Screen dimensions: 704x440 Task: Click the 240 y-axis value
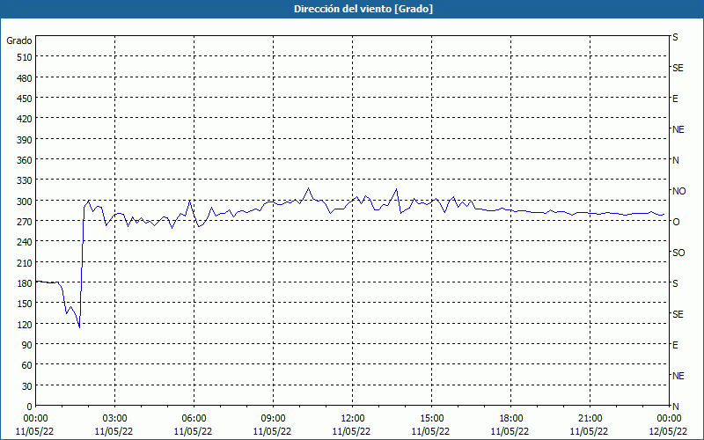coord(25,243)
